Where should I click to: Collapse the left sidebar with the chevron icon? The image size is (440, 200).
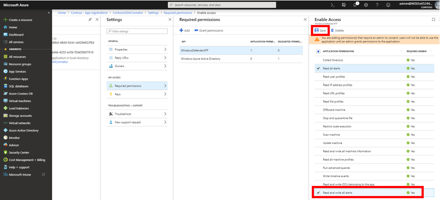49,13
